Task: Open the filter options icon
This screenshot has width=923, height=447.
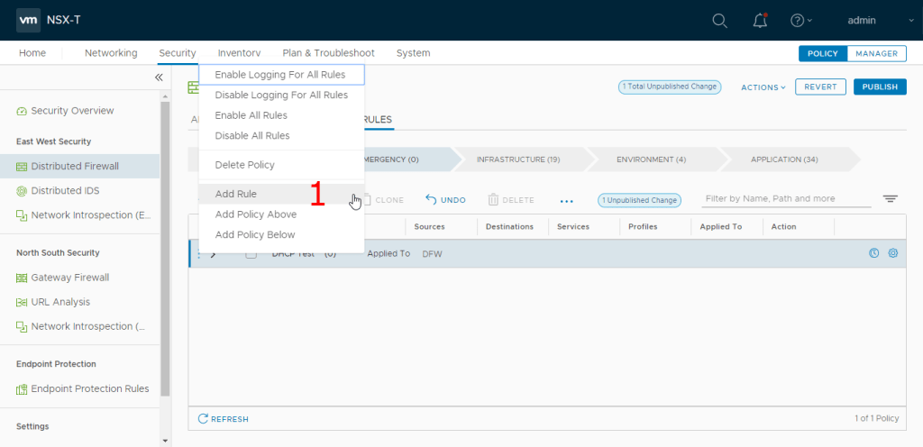Action: pyautogui.click(x=891, y=199)
